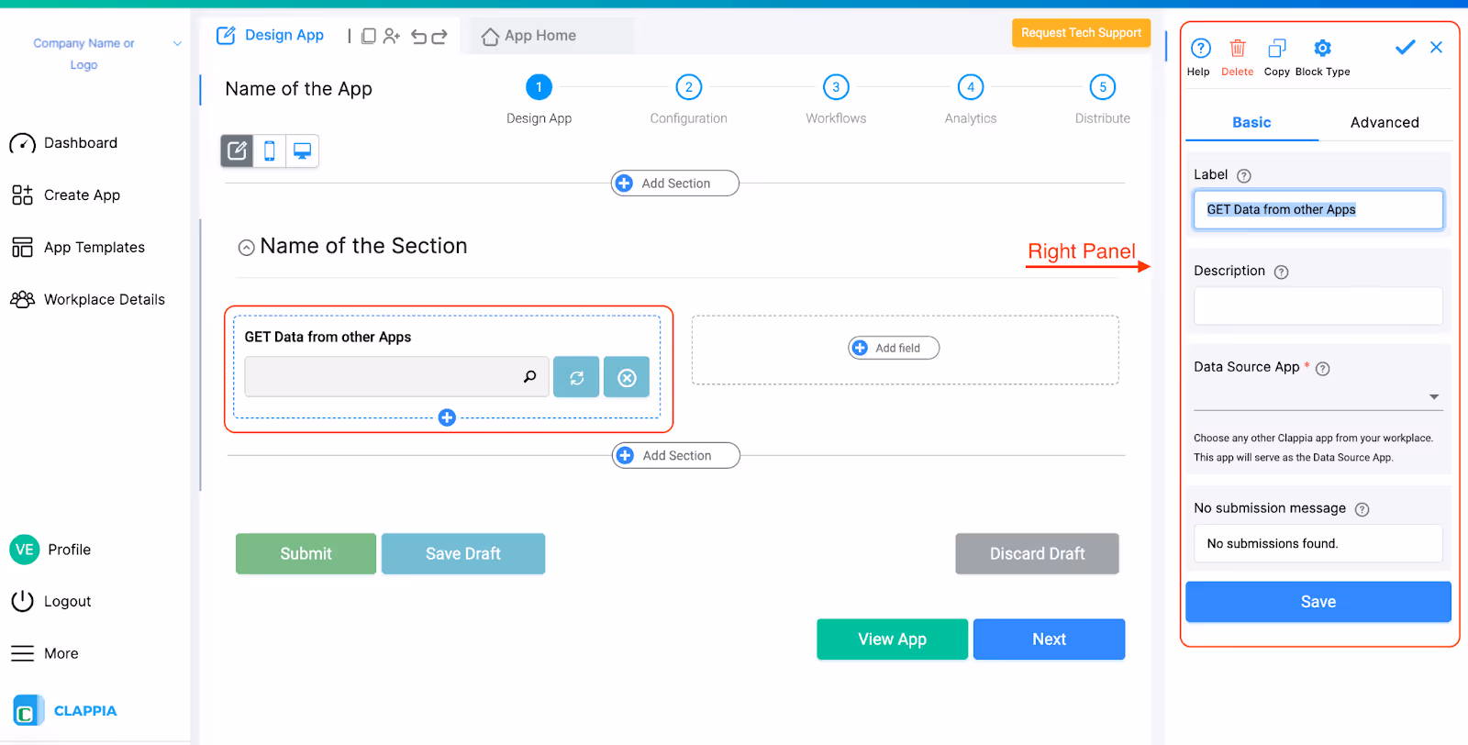
Task: Click the Copy block icon
Action: coord(1277,48)
